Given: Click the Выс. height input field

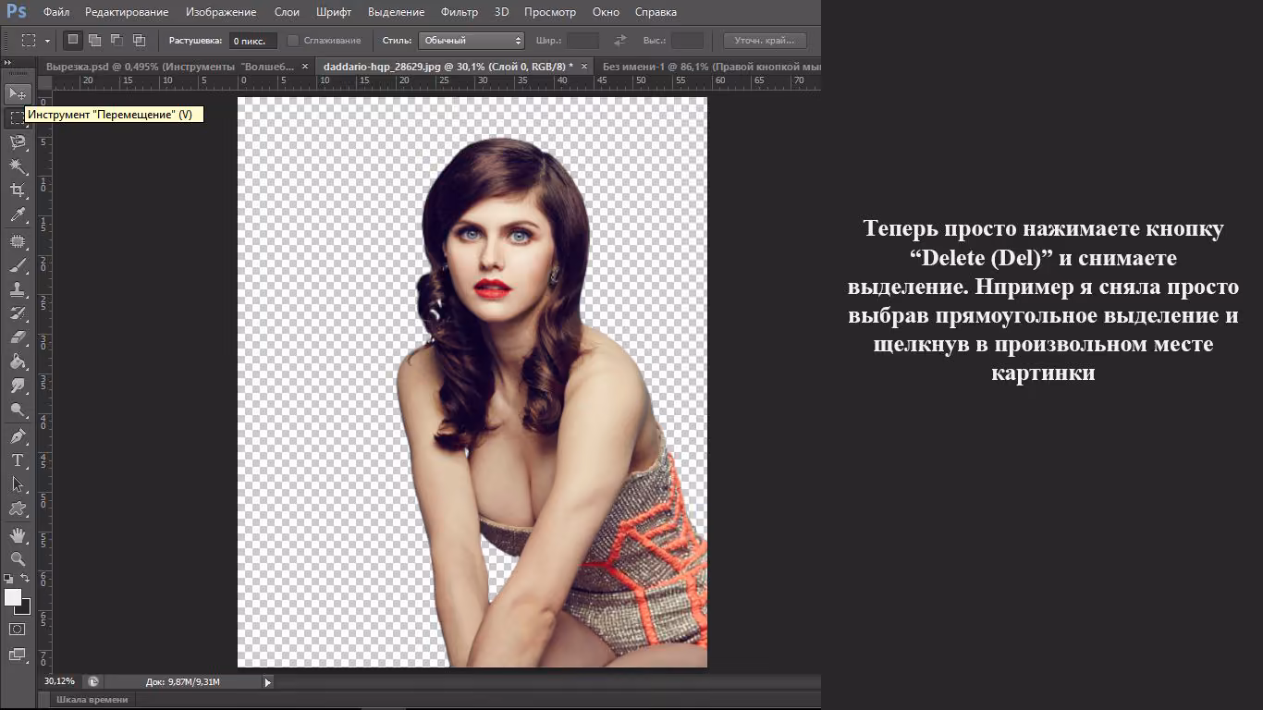Looking at the screenshot, I should click(x=687, y=41).
